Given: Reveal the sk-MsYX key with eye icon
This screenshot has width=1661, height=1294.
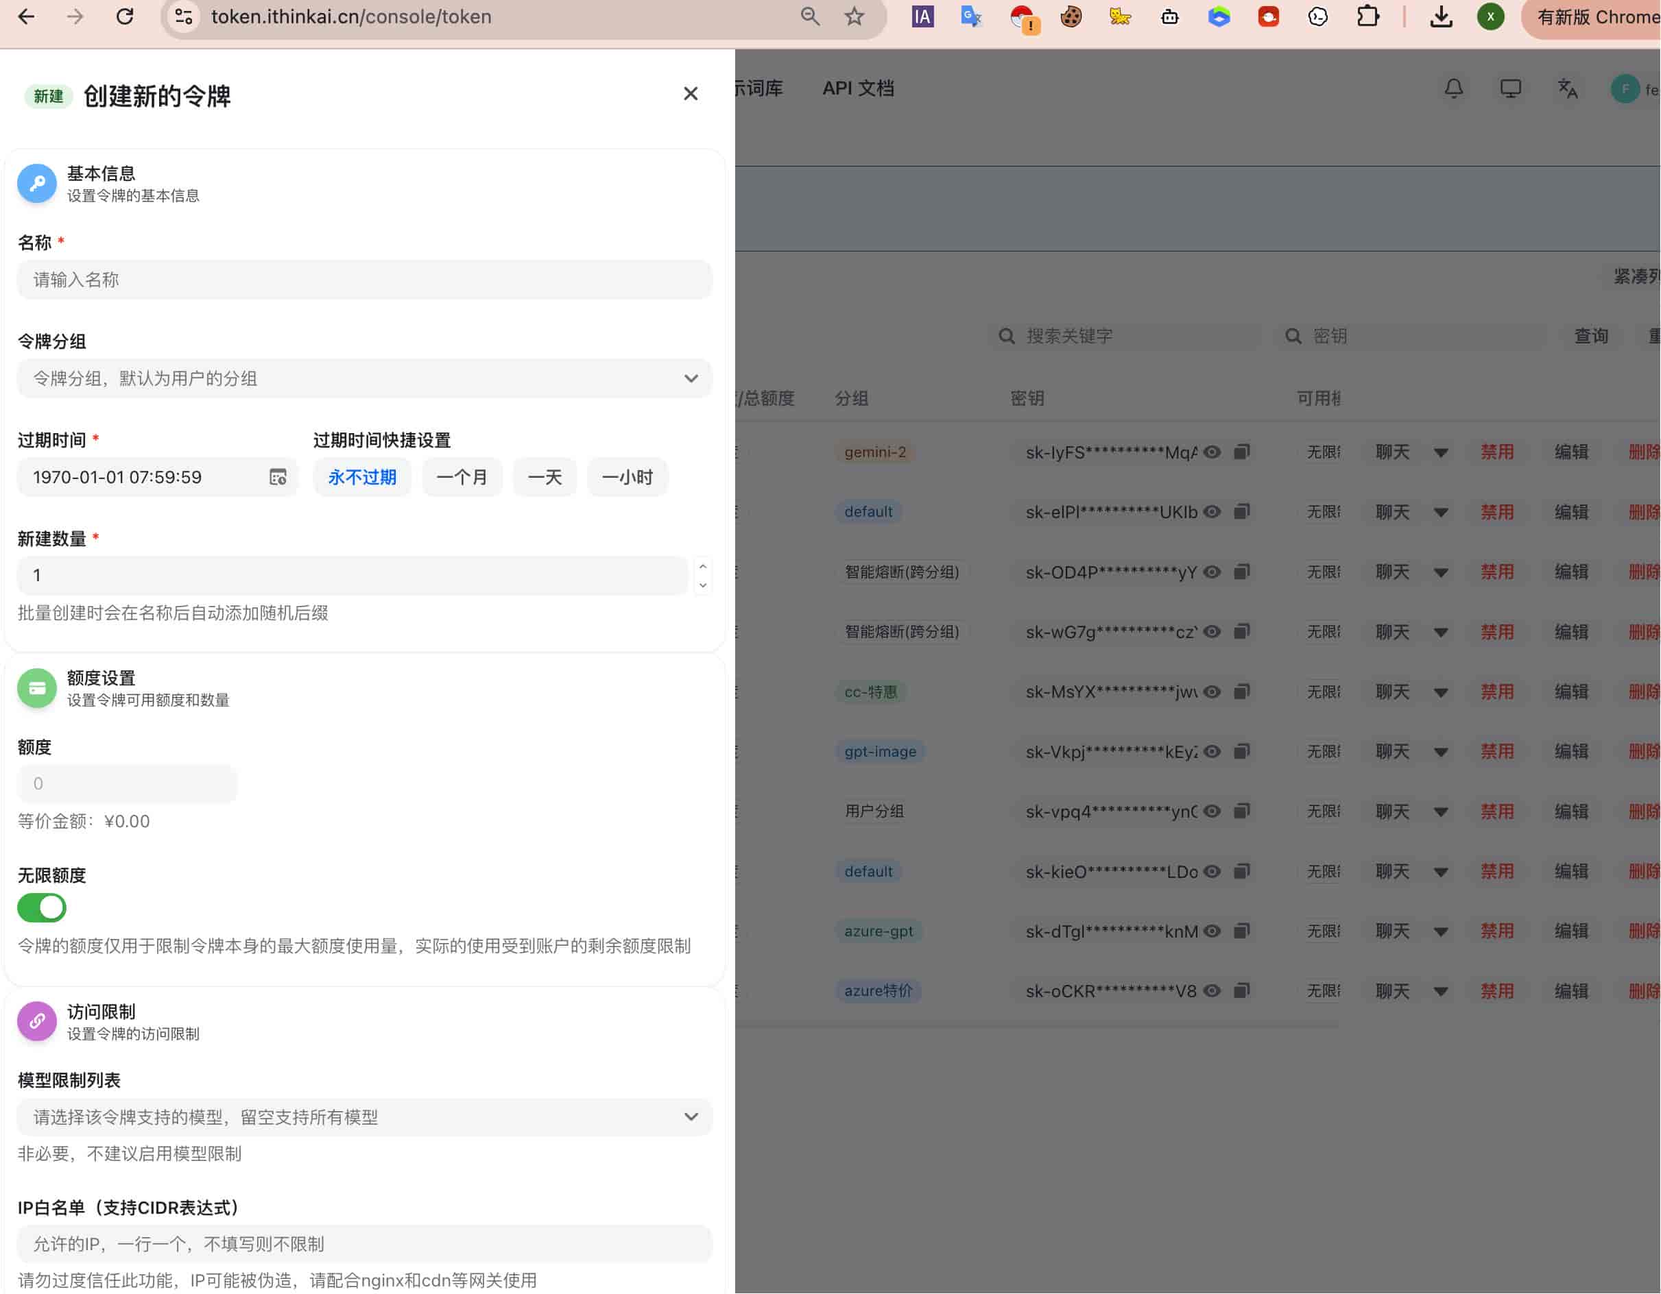Looking at the screenshot, I should (x=1213, y=692).
